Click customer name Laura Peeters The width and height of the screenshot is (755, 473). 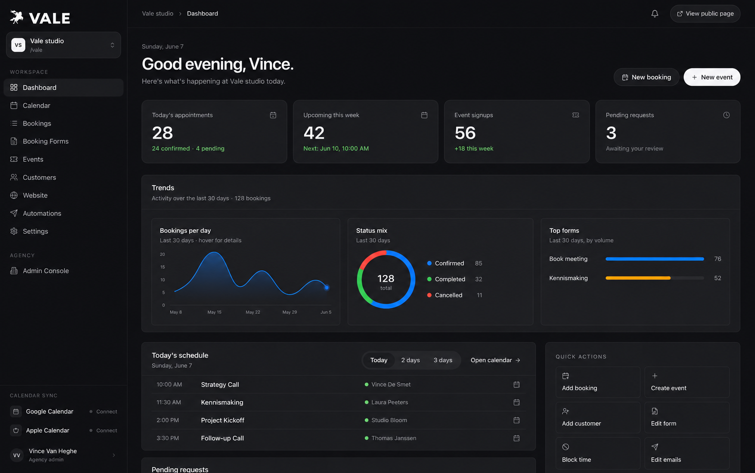pos(390,403)
